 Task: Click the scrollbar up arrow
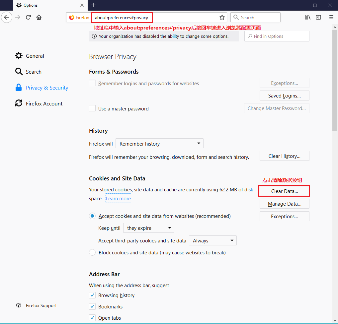[x=335, y=27]
